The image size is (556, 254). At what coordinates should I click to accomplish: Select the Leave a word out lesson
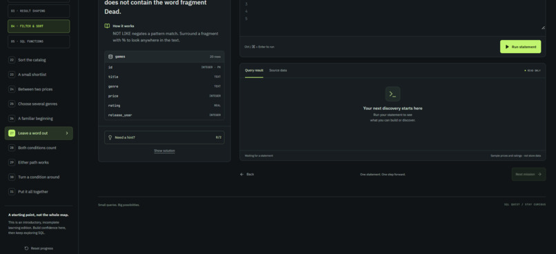pos(39,133)
